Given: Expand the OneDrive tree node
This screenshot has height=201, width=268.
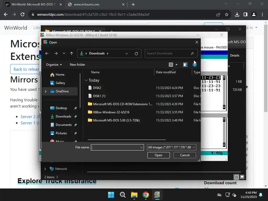Looking at the screenshot, I should coord(46,91).
